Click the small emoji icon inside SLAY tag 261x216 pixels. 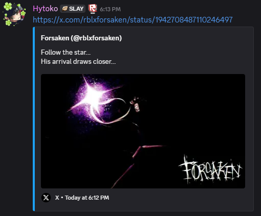click(65, 9)
